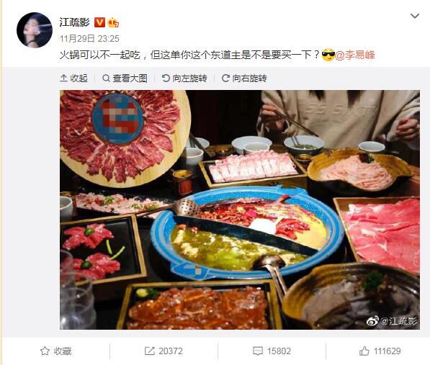Viewport: 430px width, 365px height.
Task: Open the @李易峰 mention link
Action: click(x=355, y=55)
